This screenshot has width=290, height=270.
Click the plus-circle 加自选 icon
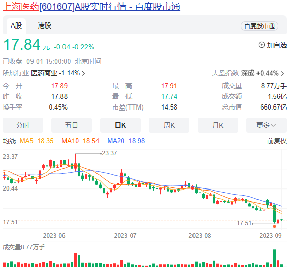click(262, 45)
